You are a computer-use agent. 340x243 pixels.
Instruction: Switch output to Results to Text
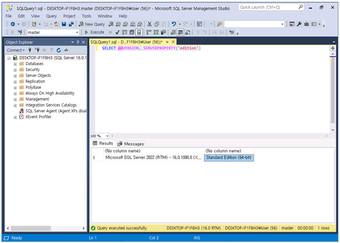(x=173, y=32)
